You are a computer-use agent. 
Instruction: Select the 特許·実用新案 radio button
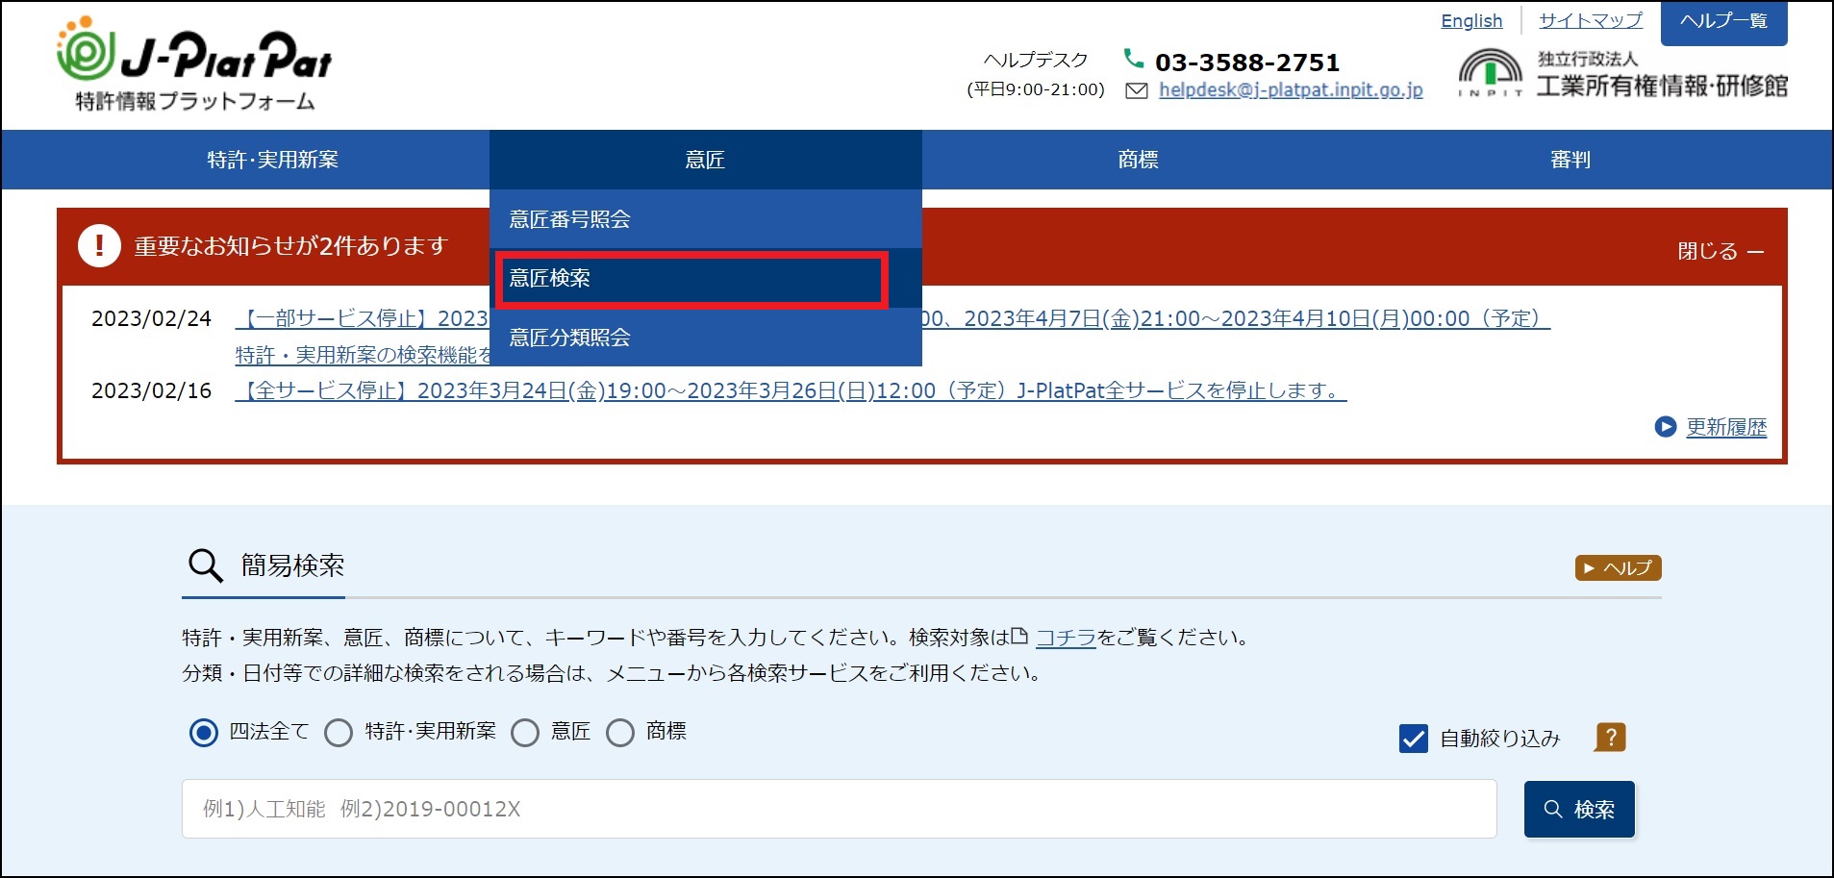(339, 733)
